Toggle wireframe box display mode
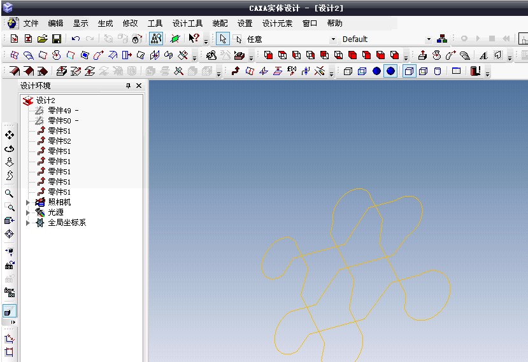 click(348, 71)
